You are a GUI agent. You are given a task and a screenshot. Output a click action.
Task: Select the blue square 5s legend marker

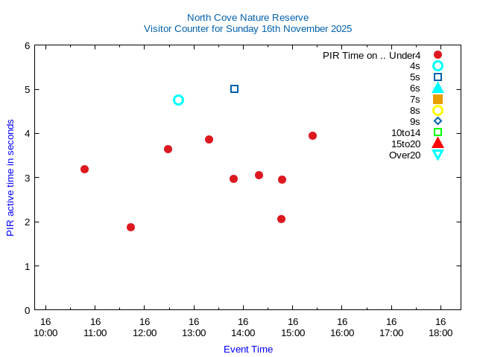coord(437,77)
